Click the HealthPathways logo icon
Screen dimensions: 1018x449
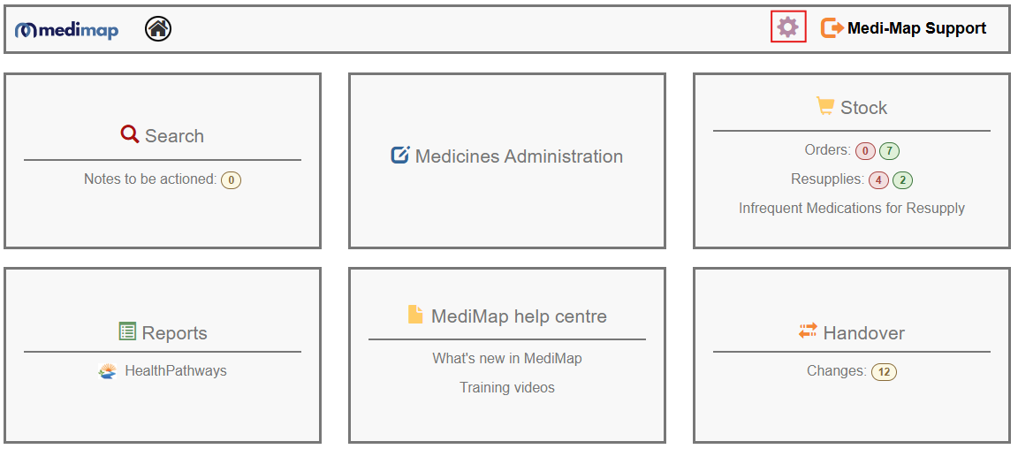(x=108, y=371)
